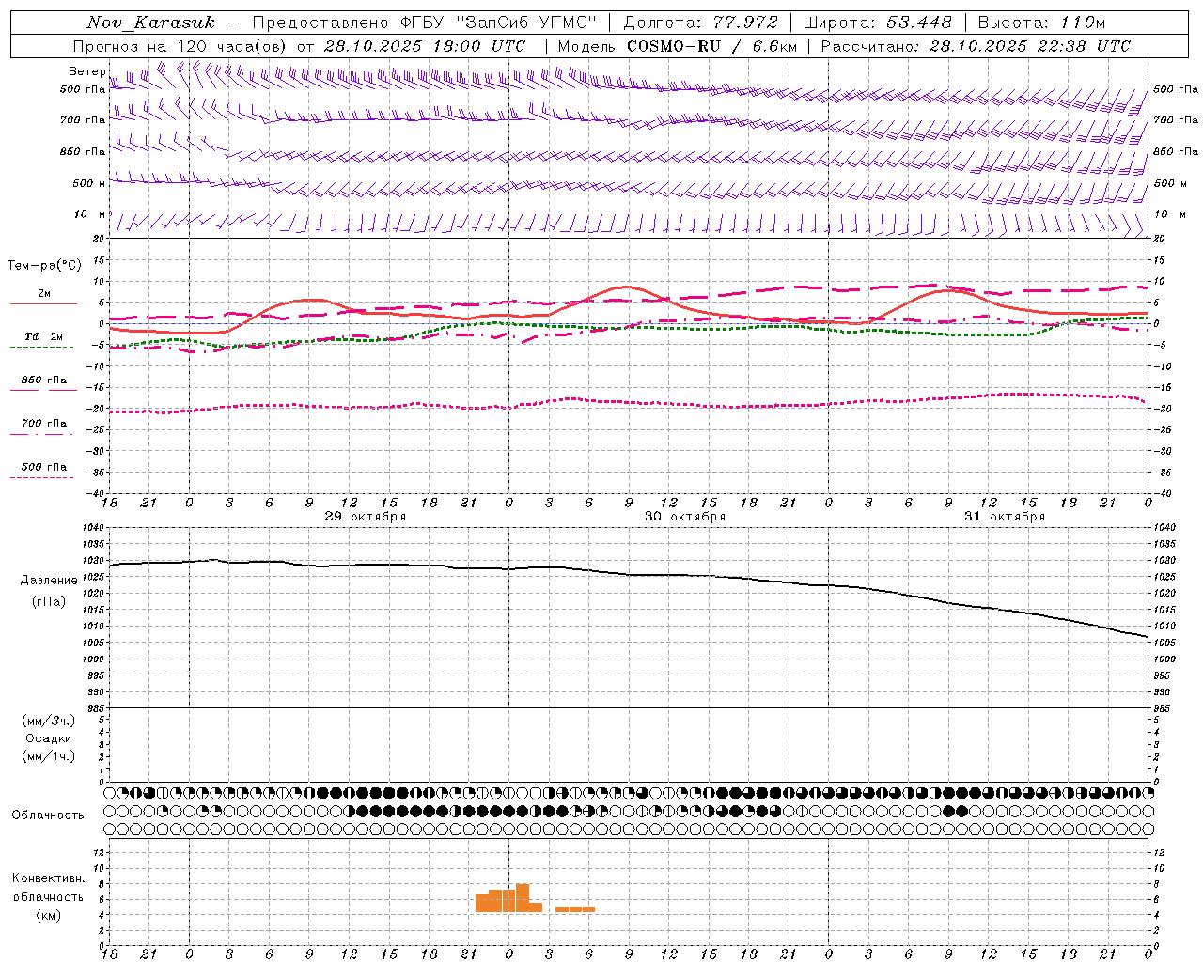
Task: Click the Рассчитано: 28.10.2025 22:38 UTC timestamp
Action: tap(976, 46)
